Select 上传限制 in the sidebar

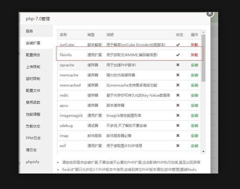click(x=33, y=67)
